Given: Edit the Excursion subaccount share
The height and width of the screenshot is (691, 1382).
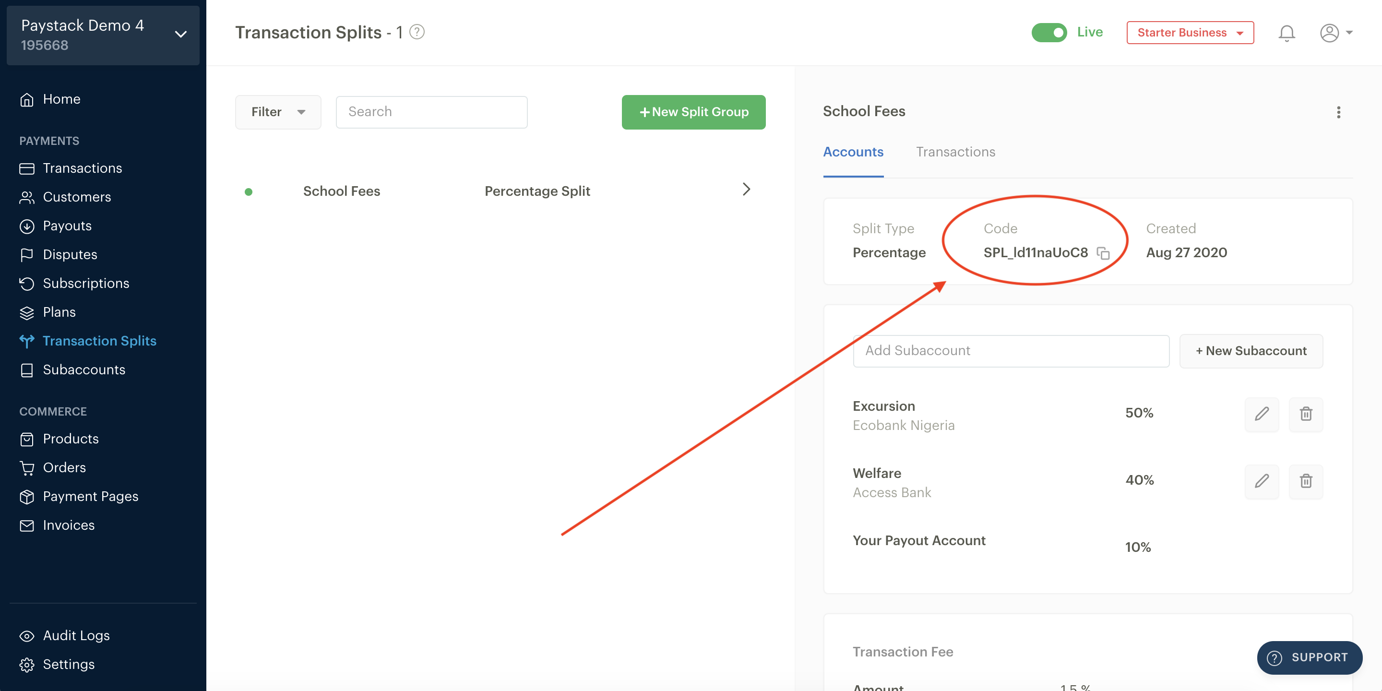Looking at the screenshot, I should pos(1262,414).
